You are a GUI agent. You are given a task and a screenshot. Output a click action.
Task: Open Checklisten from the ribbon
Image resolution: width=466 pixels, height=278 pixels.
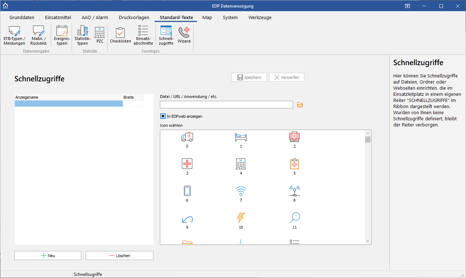120,35
